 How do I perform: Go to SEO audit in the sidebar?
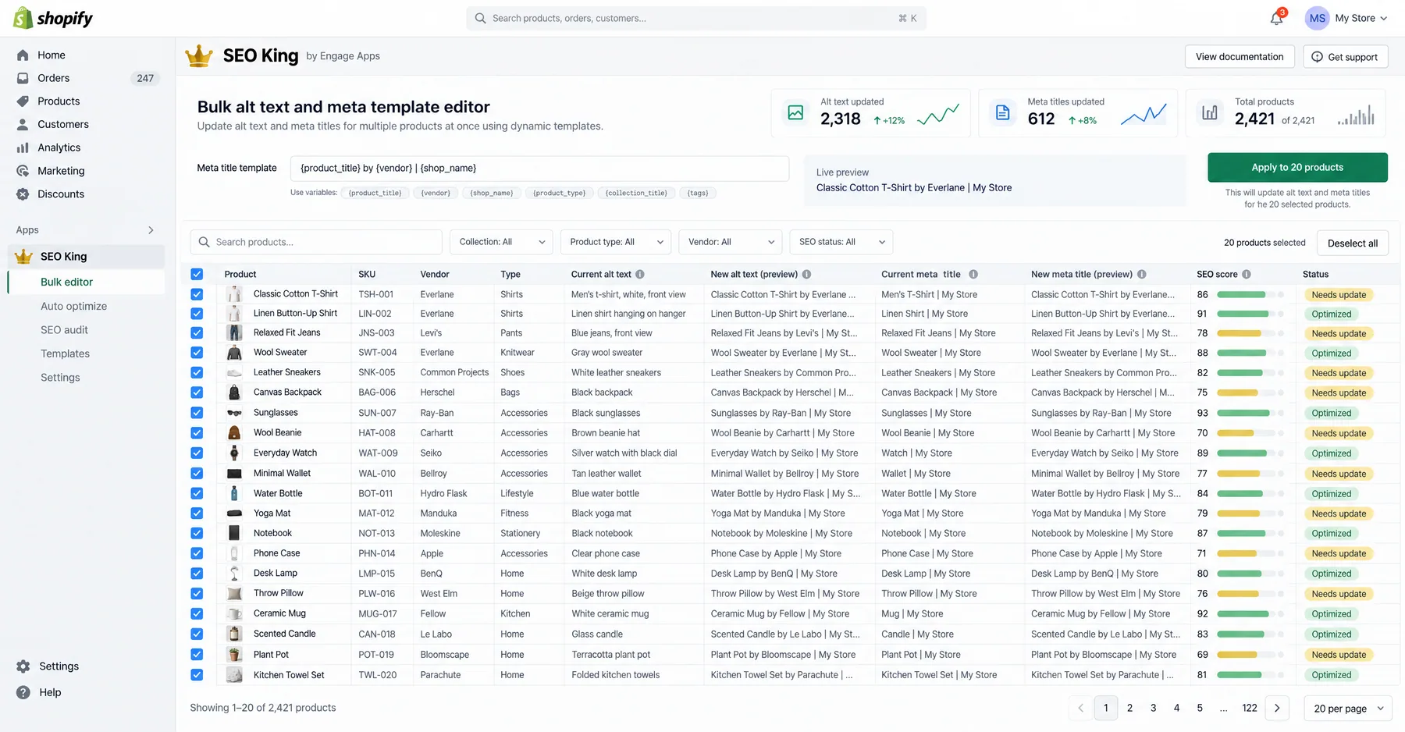(x=64, y=330)
